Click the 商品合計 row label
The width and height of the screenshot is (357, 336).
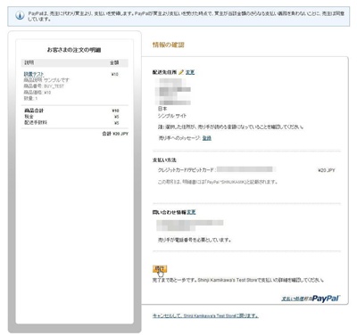[34, 111]
